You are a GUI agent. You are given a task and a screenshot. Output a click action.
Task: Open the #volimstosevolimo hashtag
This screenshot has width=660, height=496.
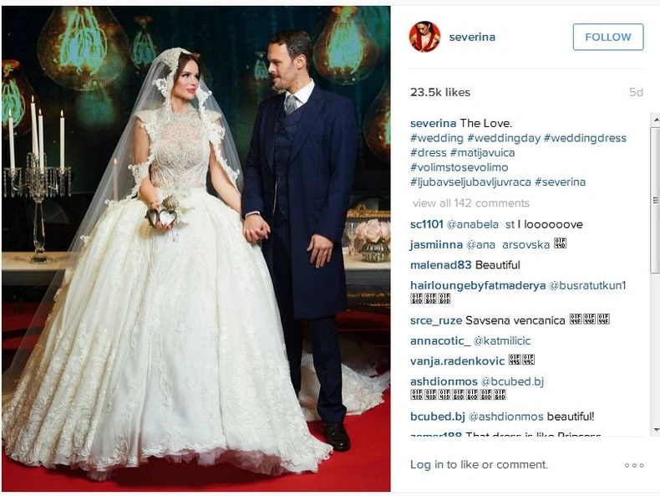[x=459, y=167]
